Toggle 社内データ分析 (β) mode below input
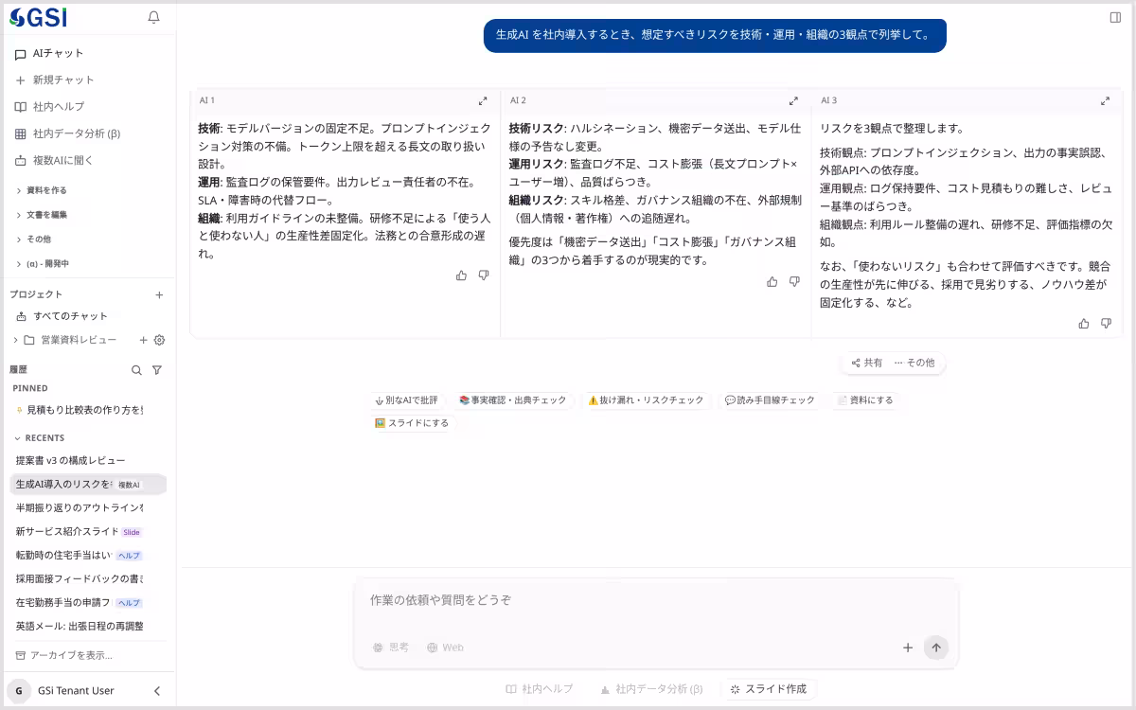Screen dimensions: 1136x710 coord(650,689)
